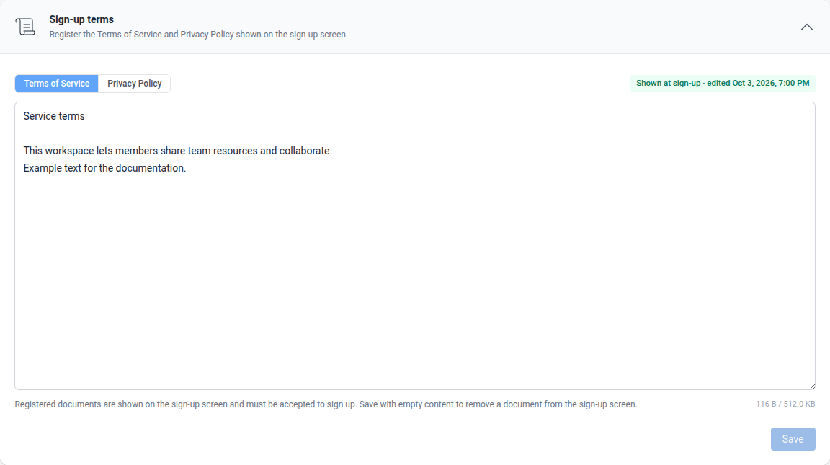Click the 'Register the Terms of Service' subtitle
Image resolution: width=830 pixels, height=465 pixels.
point(199,35)
